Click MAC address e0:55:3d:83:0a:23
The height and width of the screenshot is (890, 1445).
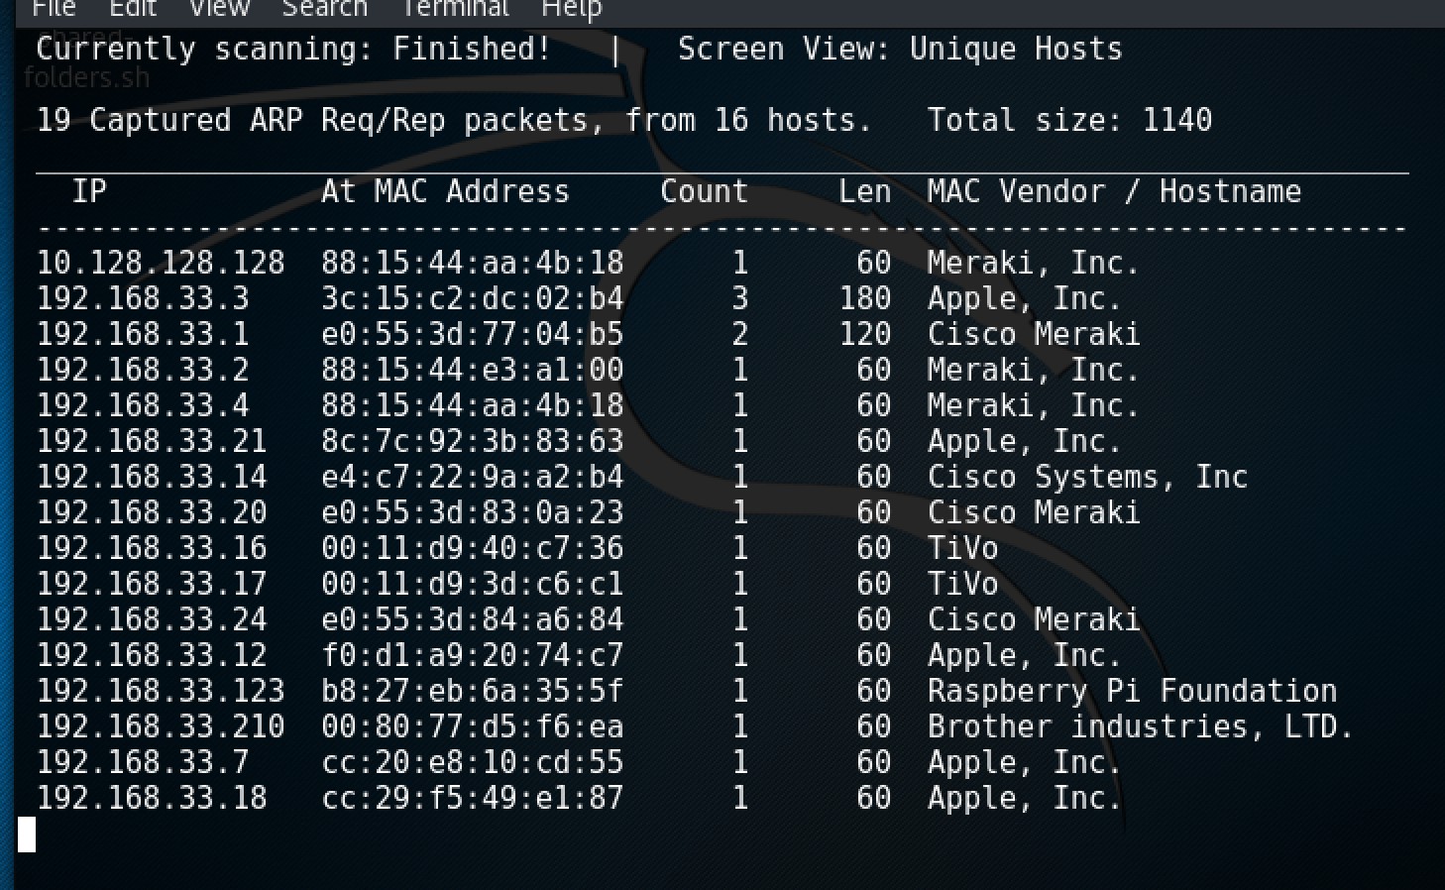pos(473,512)
